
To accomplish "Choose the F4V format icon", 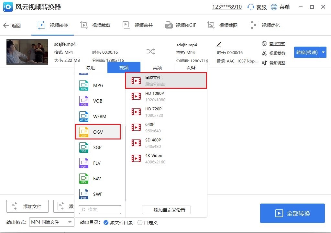I will [83, 179].
